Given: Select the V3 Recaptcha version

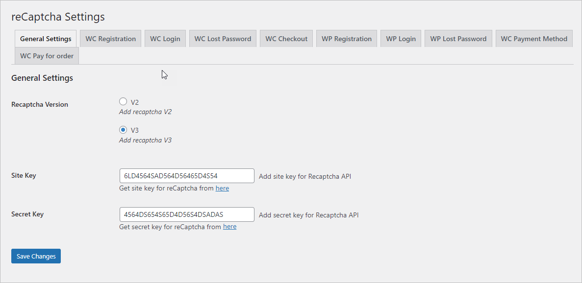Looking at the screenshot, I should pos(123,130).
